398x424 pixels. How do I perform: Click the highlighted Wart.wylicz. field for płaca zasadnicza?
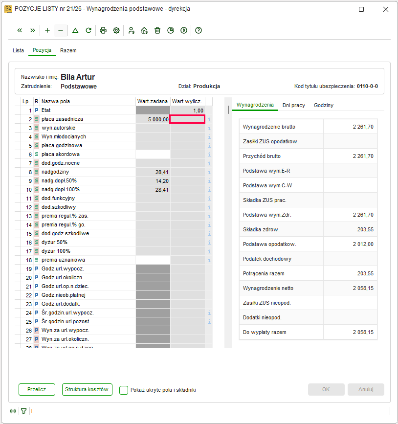point(187,119)
